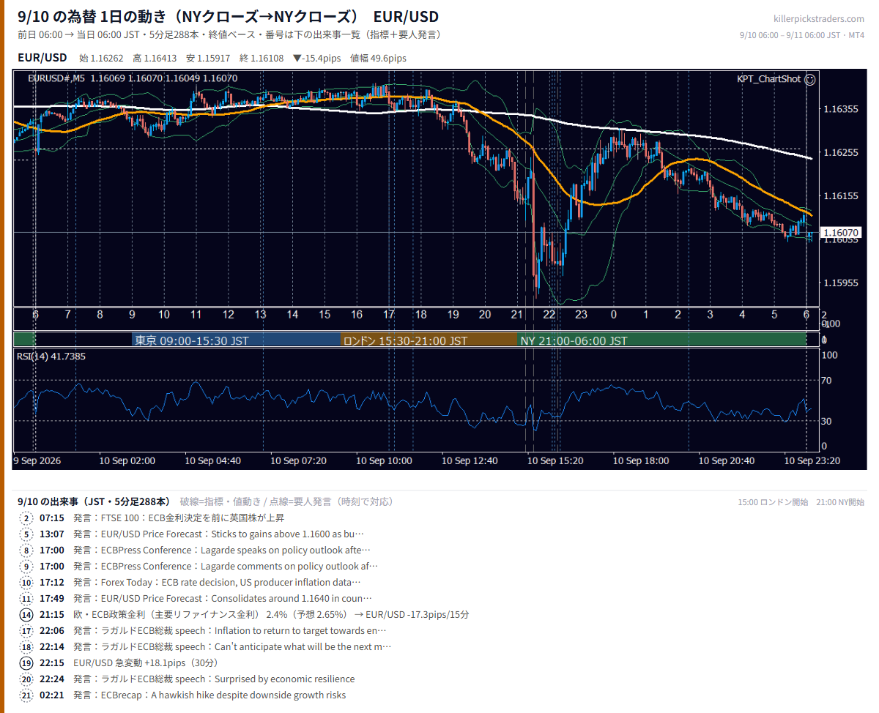Select event marker number 19 in list
879x713 pixels.
click(x=26, y=663)
